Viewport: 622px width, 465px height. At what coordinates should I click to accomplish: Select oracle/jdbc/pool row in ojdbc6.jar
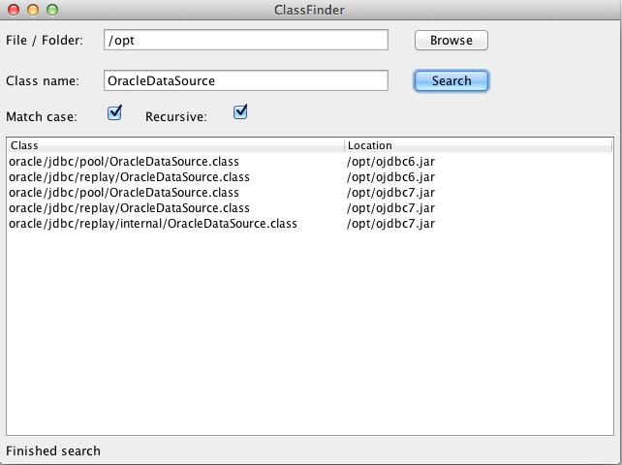click(310, 162)
